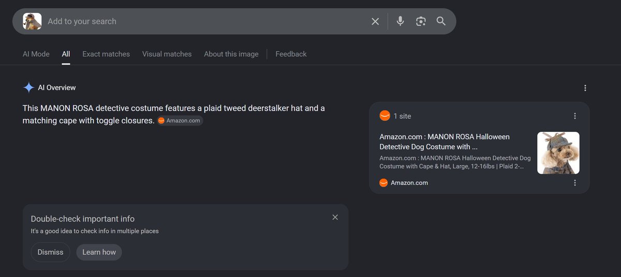Image resolution: width=621 pixels, height=277 pixels.
Task: Click the AI Overview sparkle icon
Action: coord(28,88)
